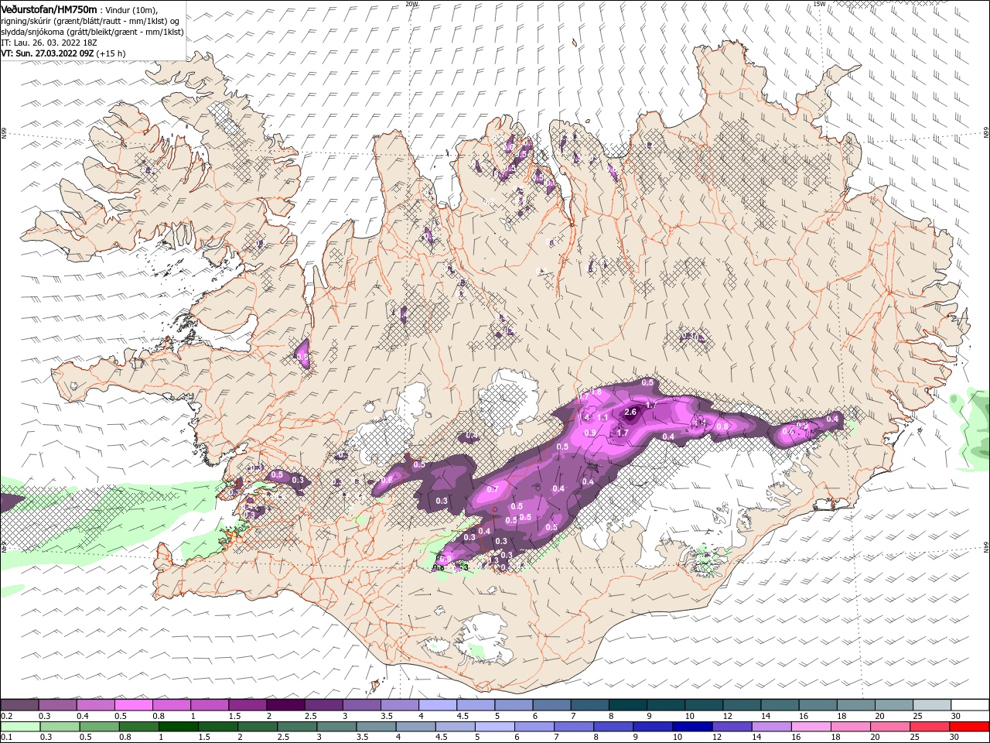
Task: Click the 2 swatch in the green rain legend
Action: (x=257, y=727)
